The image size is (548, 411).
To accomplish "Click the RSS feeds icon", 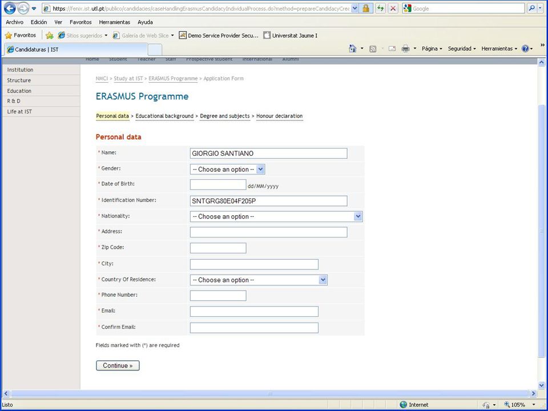I will [373, 49].
